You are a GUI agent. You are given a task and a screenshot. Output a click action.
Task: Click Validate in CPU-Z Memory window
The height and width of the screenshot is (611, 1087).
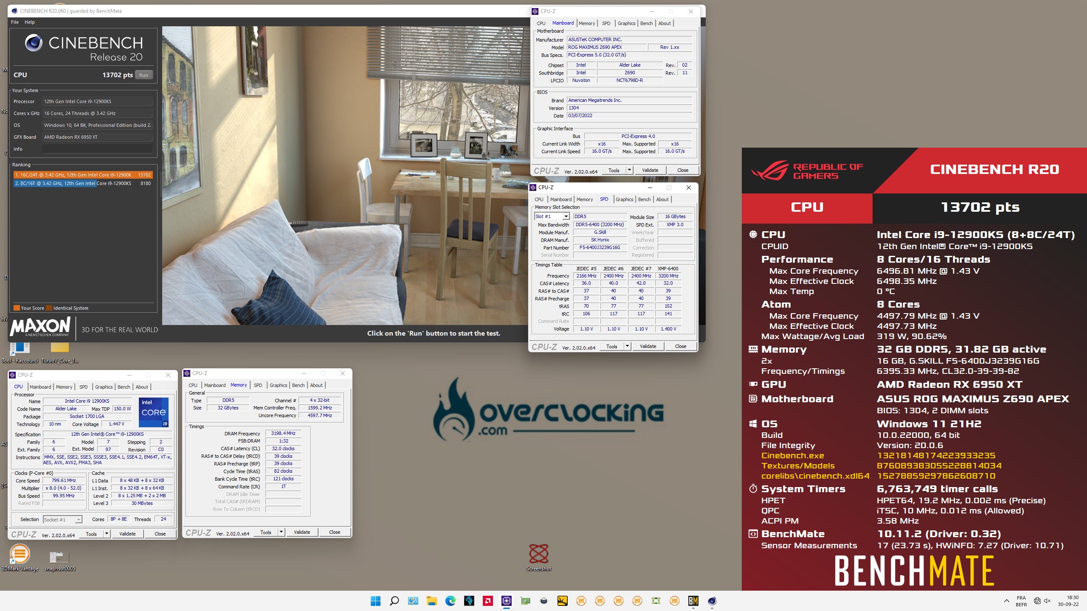(302, 532)
